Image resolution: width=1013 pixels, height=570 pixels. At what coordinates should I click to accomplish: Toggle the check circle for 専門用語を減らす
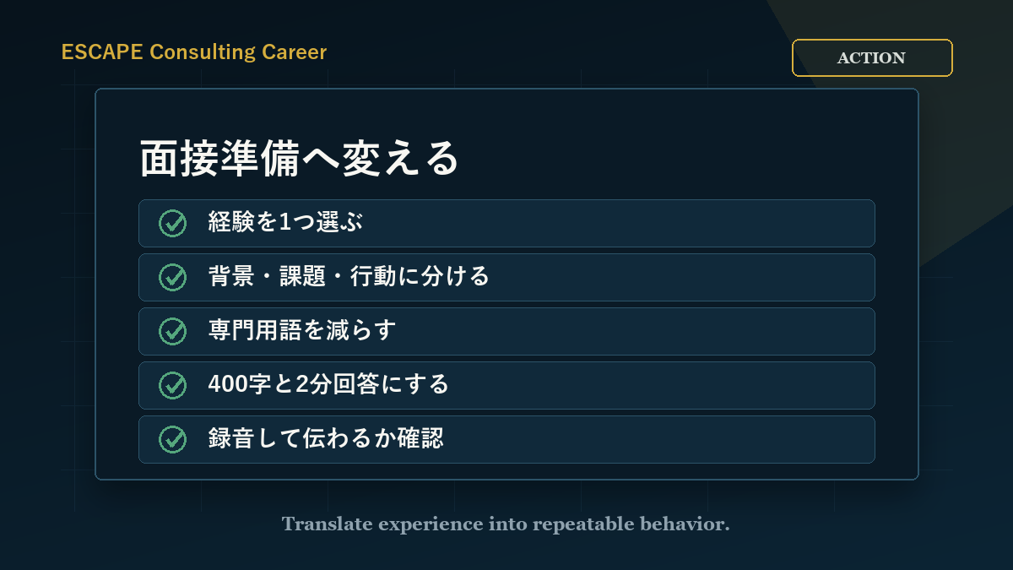(173, 332)
